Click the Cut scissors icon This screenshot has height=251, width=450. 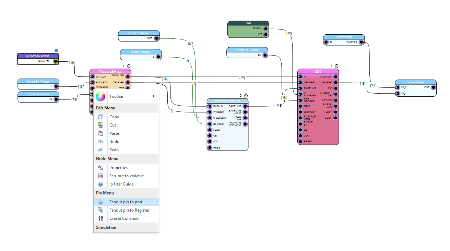[x=100, y=125]
